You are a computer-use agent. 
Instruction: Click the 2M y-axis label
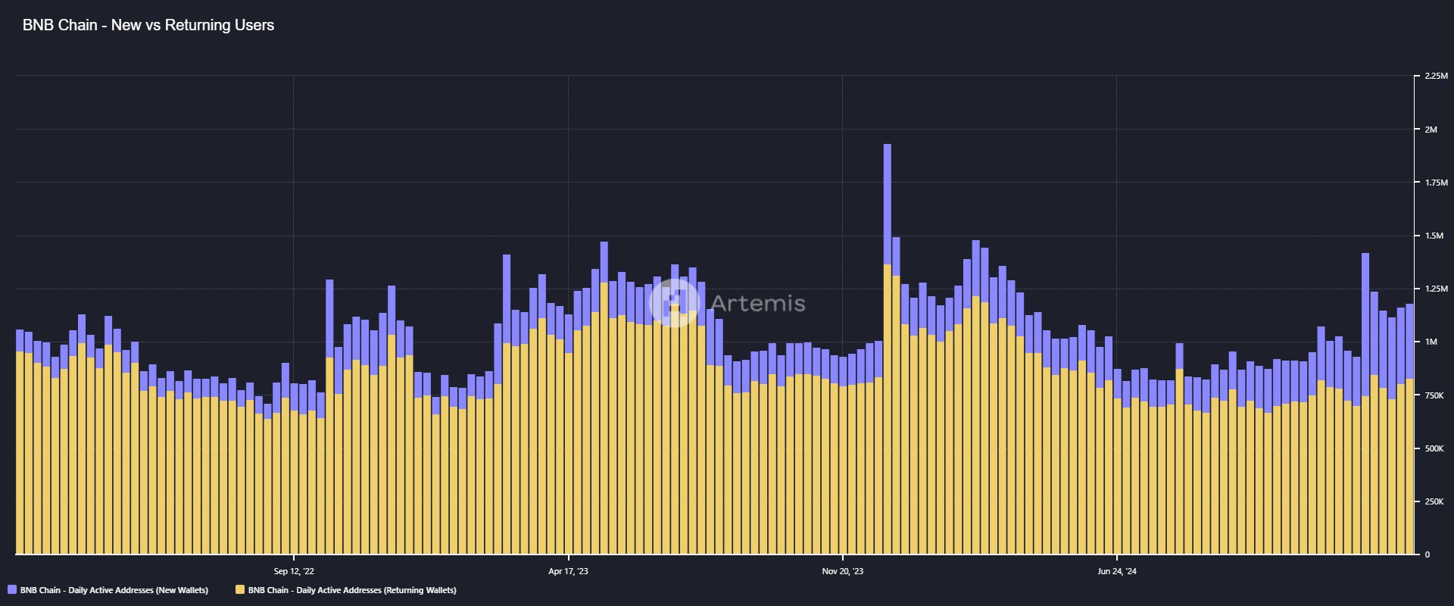(1431, 130)
